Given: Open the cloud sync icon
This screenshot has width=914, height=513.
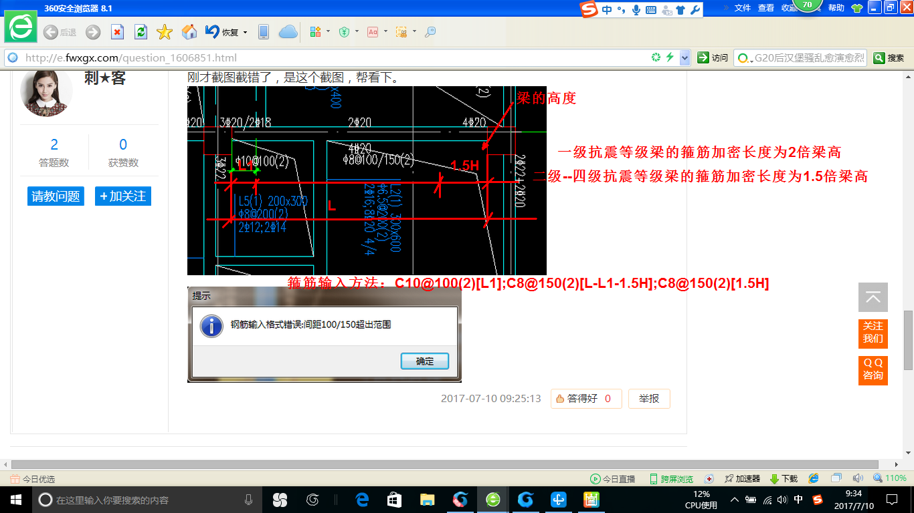Looking at the screenshot, I should tap(288, 32).
